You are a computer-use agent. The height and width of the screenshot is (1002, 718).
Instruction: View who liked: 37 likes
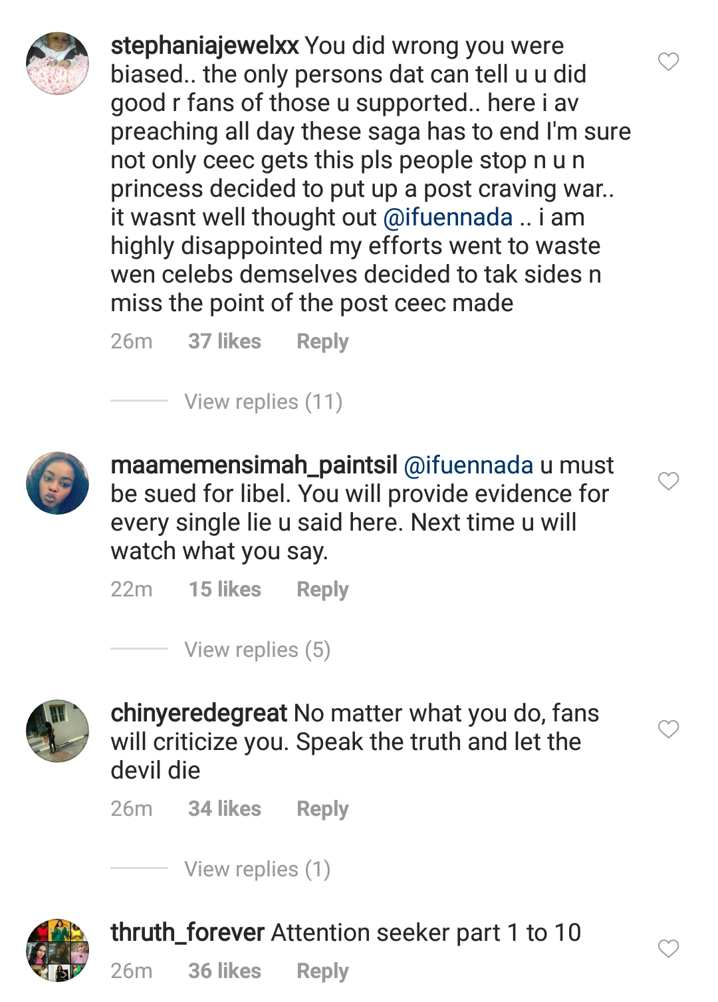tap(225, 342)
